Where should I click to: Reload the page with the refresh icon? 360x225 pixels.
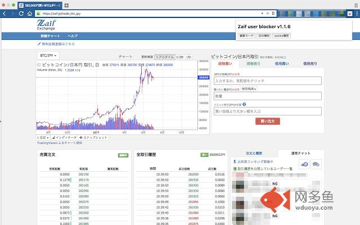click(21, 13)
